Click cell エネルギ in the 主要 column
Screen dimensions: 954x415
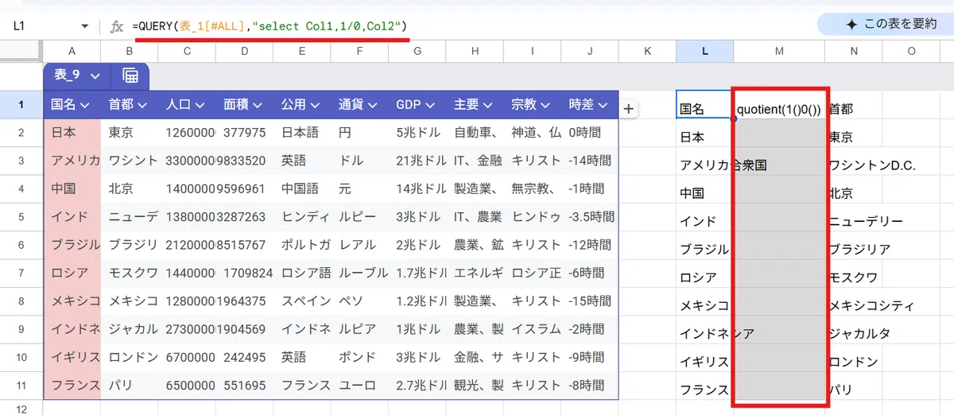tap(474, 273)
